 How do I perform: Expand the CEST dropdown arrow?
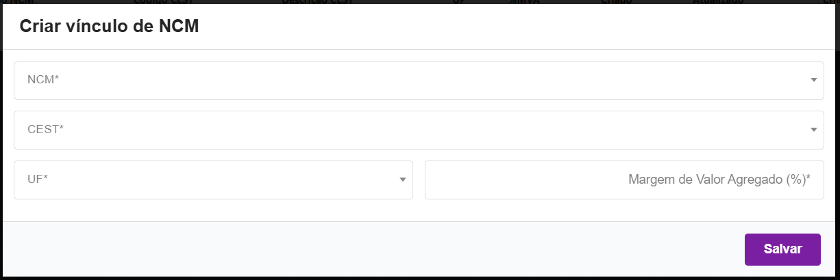pyautogui.click(x=813, y=130)
